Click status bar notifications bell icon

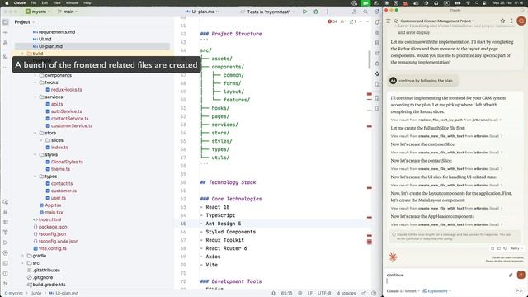point(273,294)
